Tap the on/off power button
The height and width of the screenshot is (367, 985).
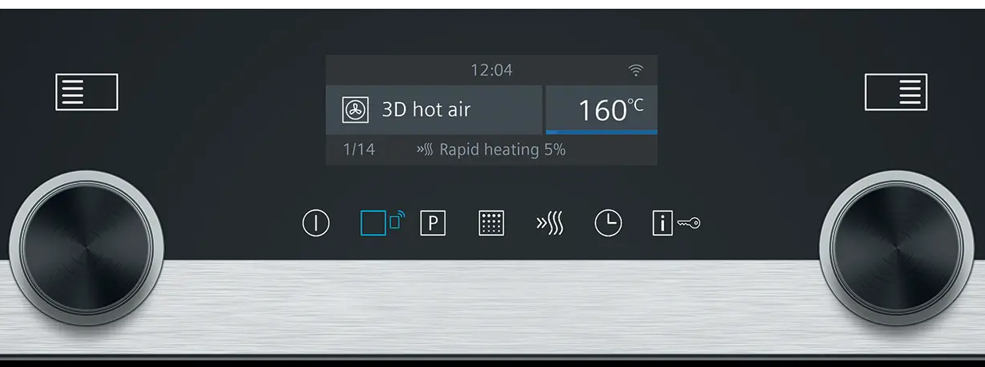coord(316,222)
